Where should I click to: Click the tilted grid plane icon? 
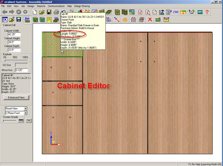[x=142, y=19]
